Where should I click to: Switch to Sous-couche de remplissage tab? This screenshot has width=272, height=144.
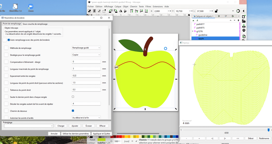click(35, 24)
